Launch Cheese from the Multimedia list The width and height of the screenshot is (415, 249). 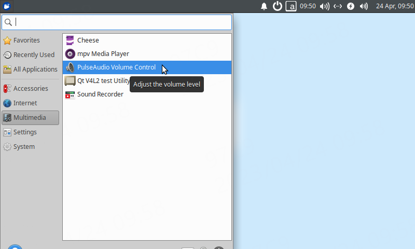(147, 40)
